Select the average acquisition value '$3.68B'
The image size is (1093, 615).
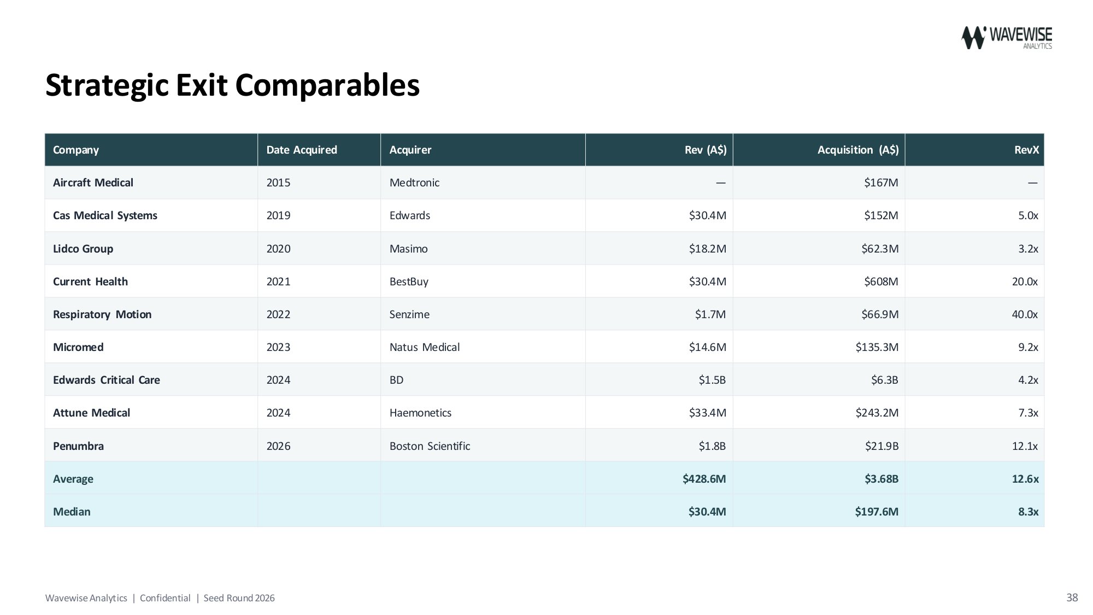(x=882, y=479)
